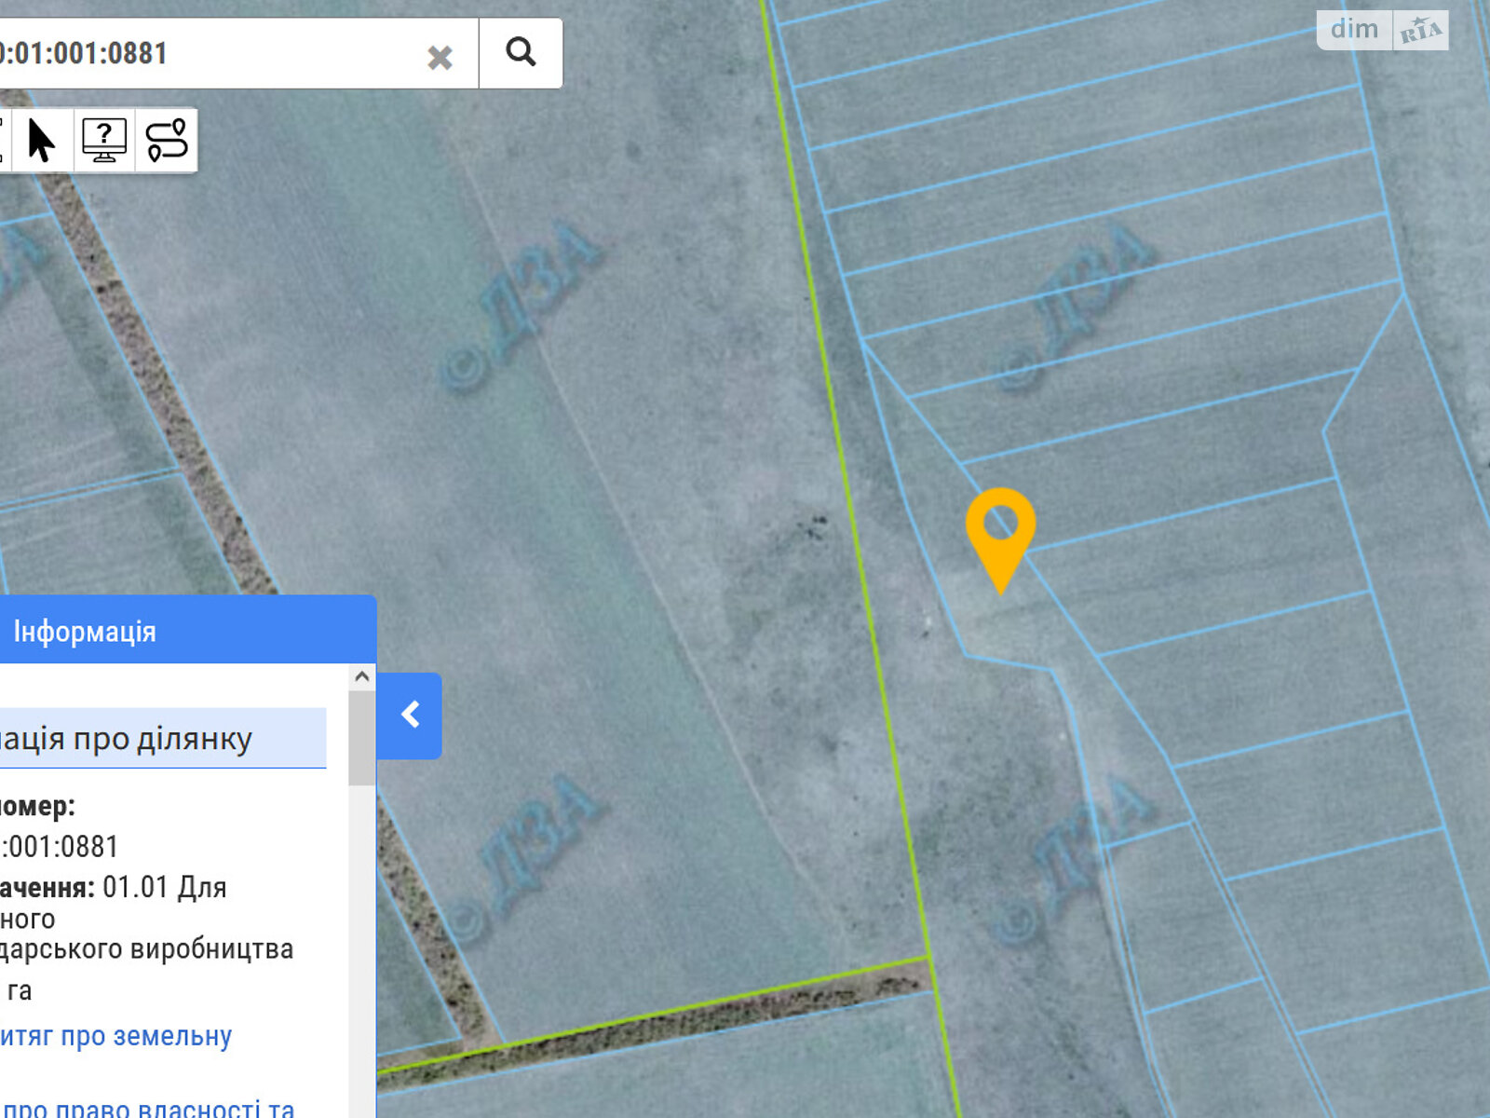Focus the cadastral number search input
This screenshot has height=1118, width=1490.
click(205, 53)
